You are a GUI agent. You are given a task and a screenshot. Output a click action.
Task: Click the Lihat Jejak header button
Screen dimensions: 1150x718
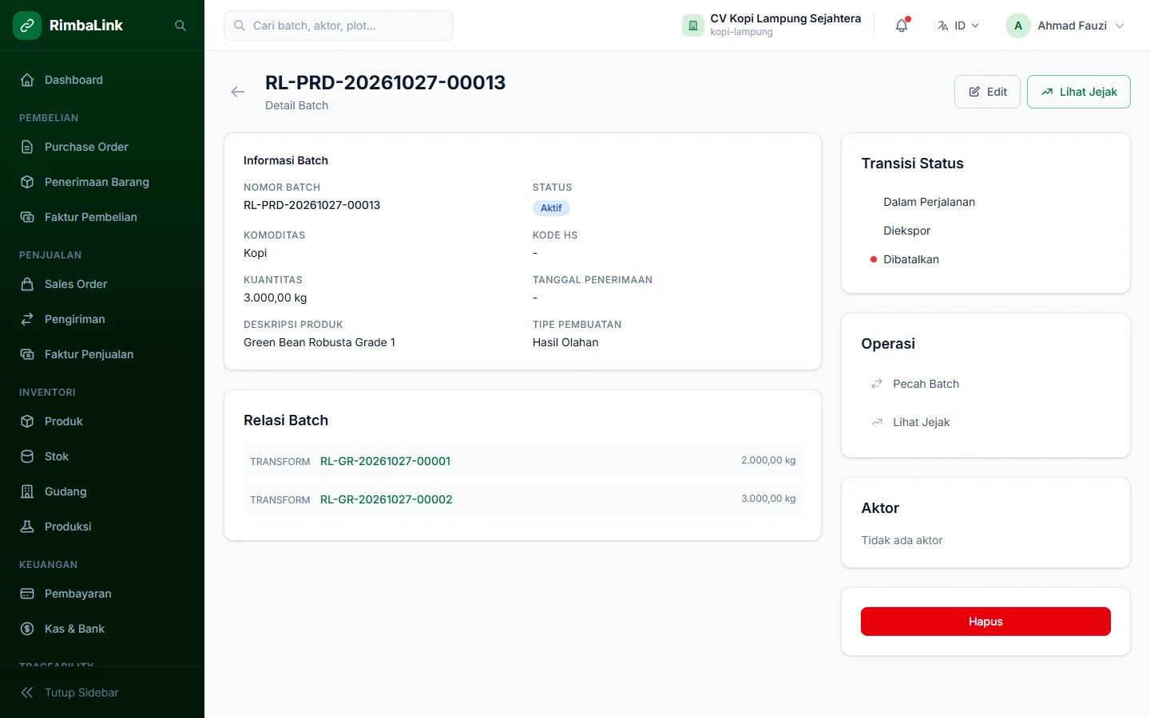1079,92
